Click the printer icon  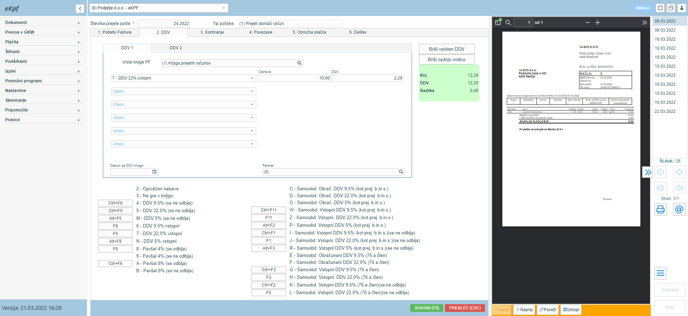(661, 209)
